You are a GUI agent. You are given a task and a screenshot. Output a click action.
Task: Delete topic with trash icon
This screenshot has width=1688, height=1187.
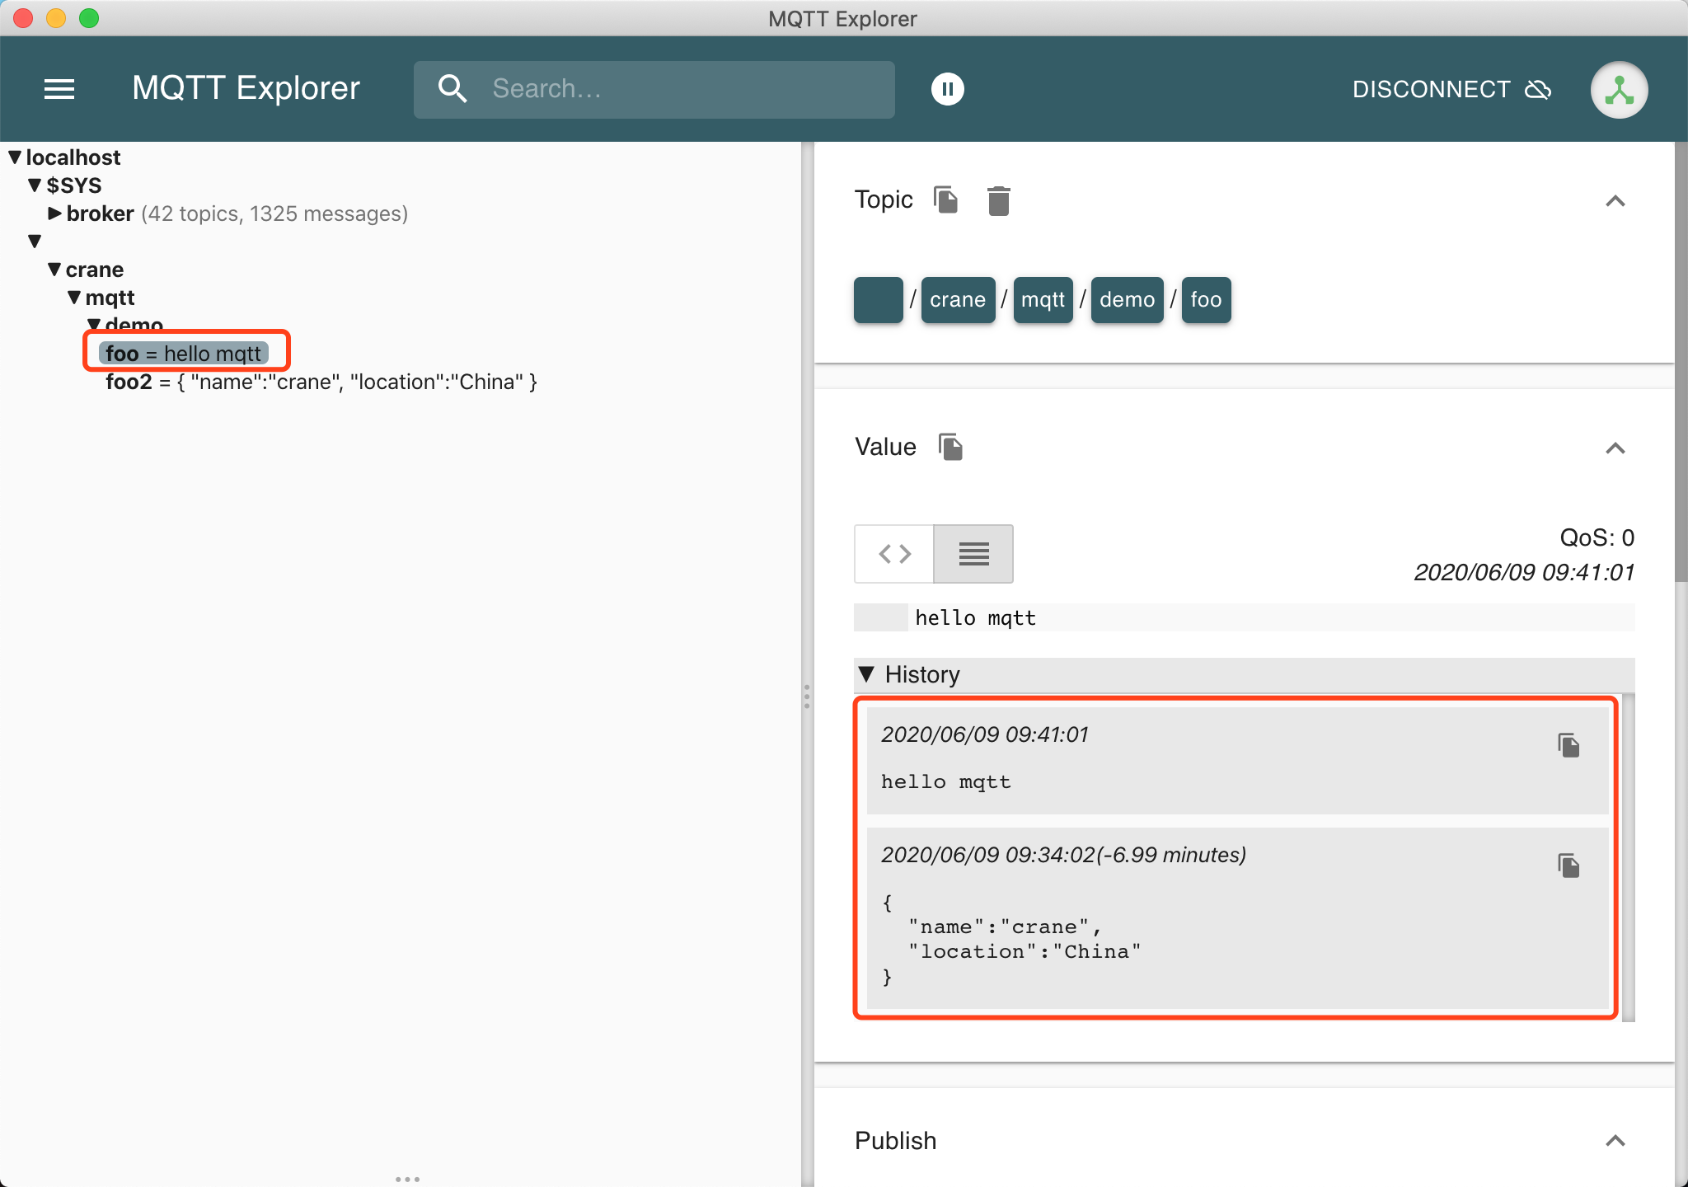click(x=998, y=200)
